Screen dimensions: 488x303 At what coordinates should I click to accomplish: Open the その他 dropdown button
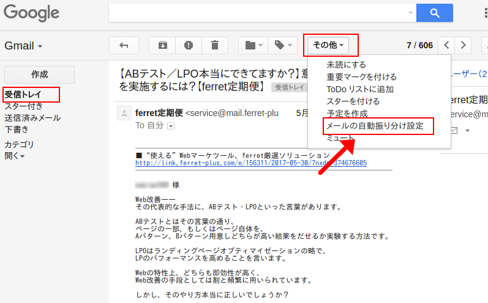(x=328, y=45)
